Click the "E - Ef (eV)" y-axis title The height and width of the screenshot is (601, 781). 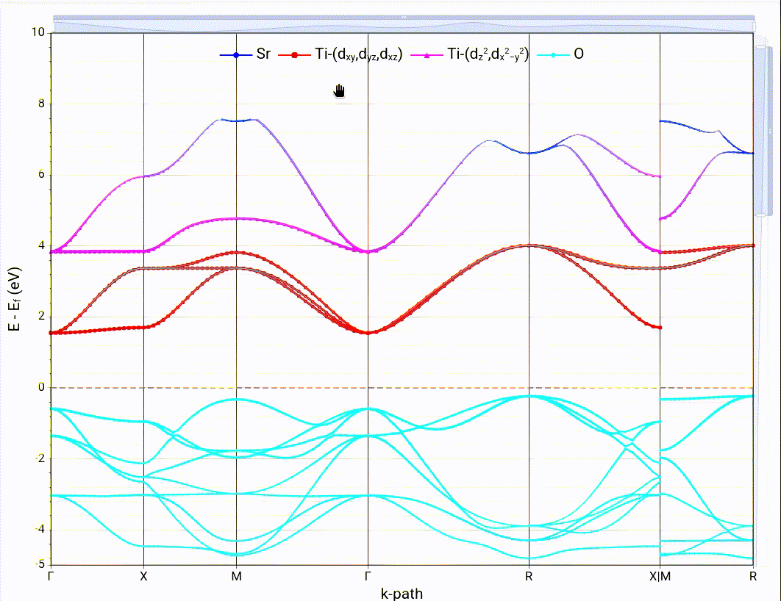pyautogui.click(x=14, y=298)
